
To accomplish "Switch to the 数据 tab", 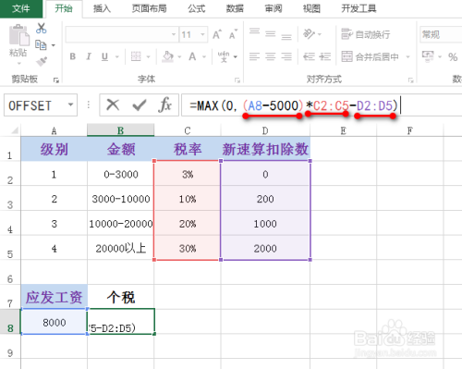I will pyautogui.click(x=235, y=8).
